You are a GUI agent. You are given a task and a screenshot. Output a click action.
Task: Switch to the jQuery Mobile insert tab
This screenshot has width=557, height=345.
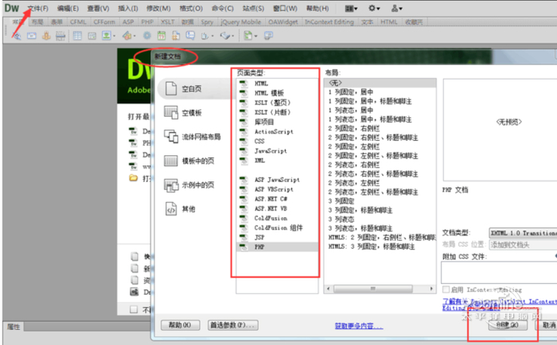click(241, 22)
